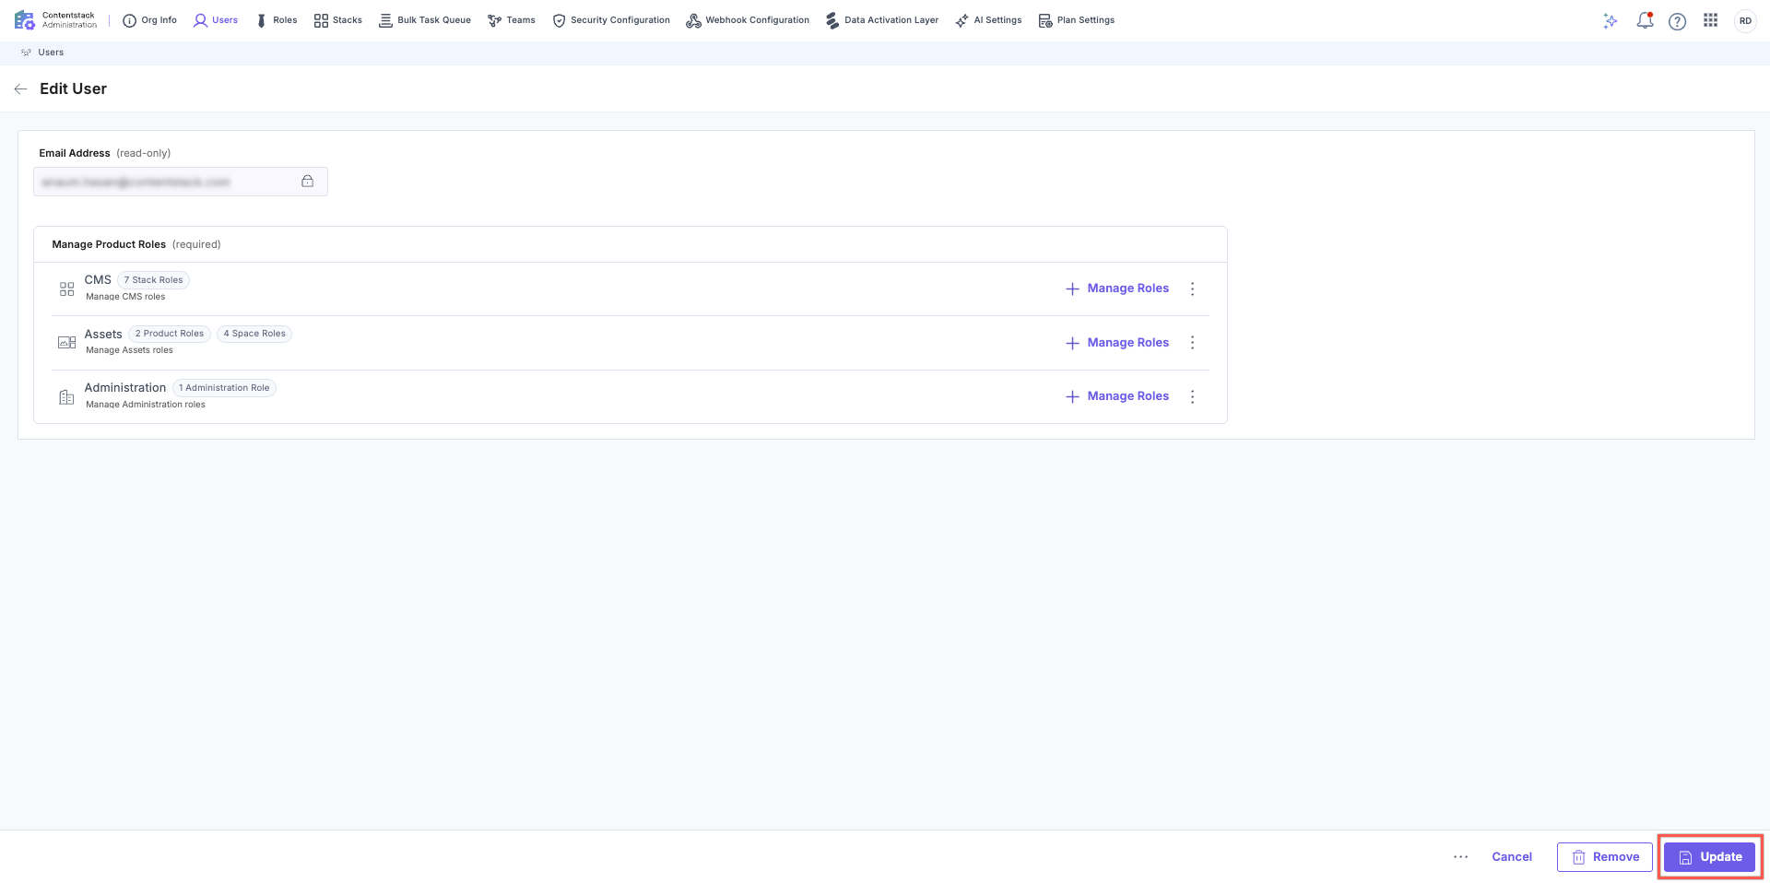Viewport: 1770px width, 883px height.
Task: Navigate to the Teams tab
Action: pyautogui.click(x=512, y=20)
